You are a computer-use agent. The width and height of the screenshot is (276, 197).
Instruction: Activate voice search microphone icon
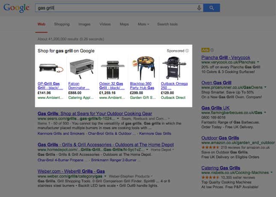[x=199, y=8]
